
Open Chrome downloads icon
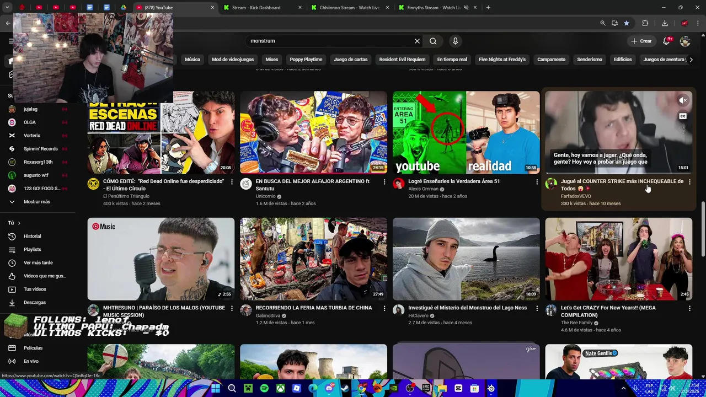(x=665, y=23)
